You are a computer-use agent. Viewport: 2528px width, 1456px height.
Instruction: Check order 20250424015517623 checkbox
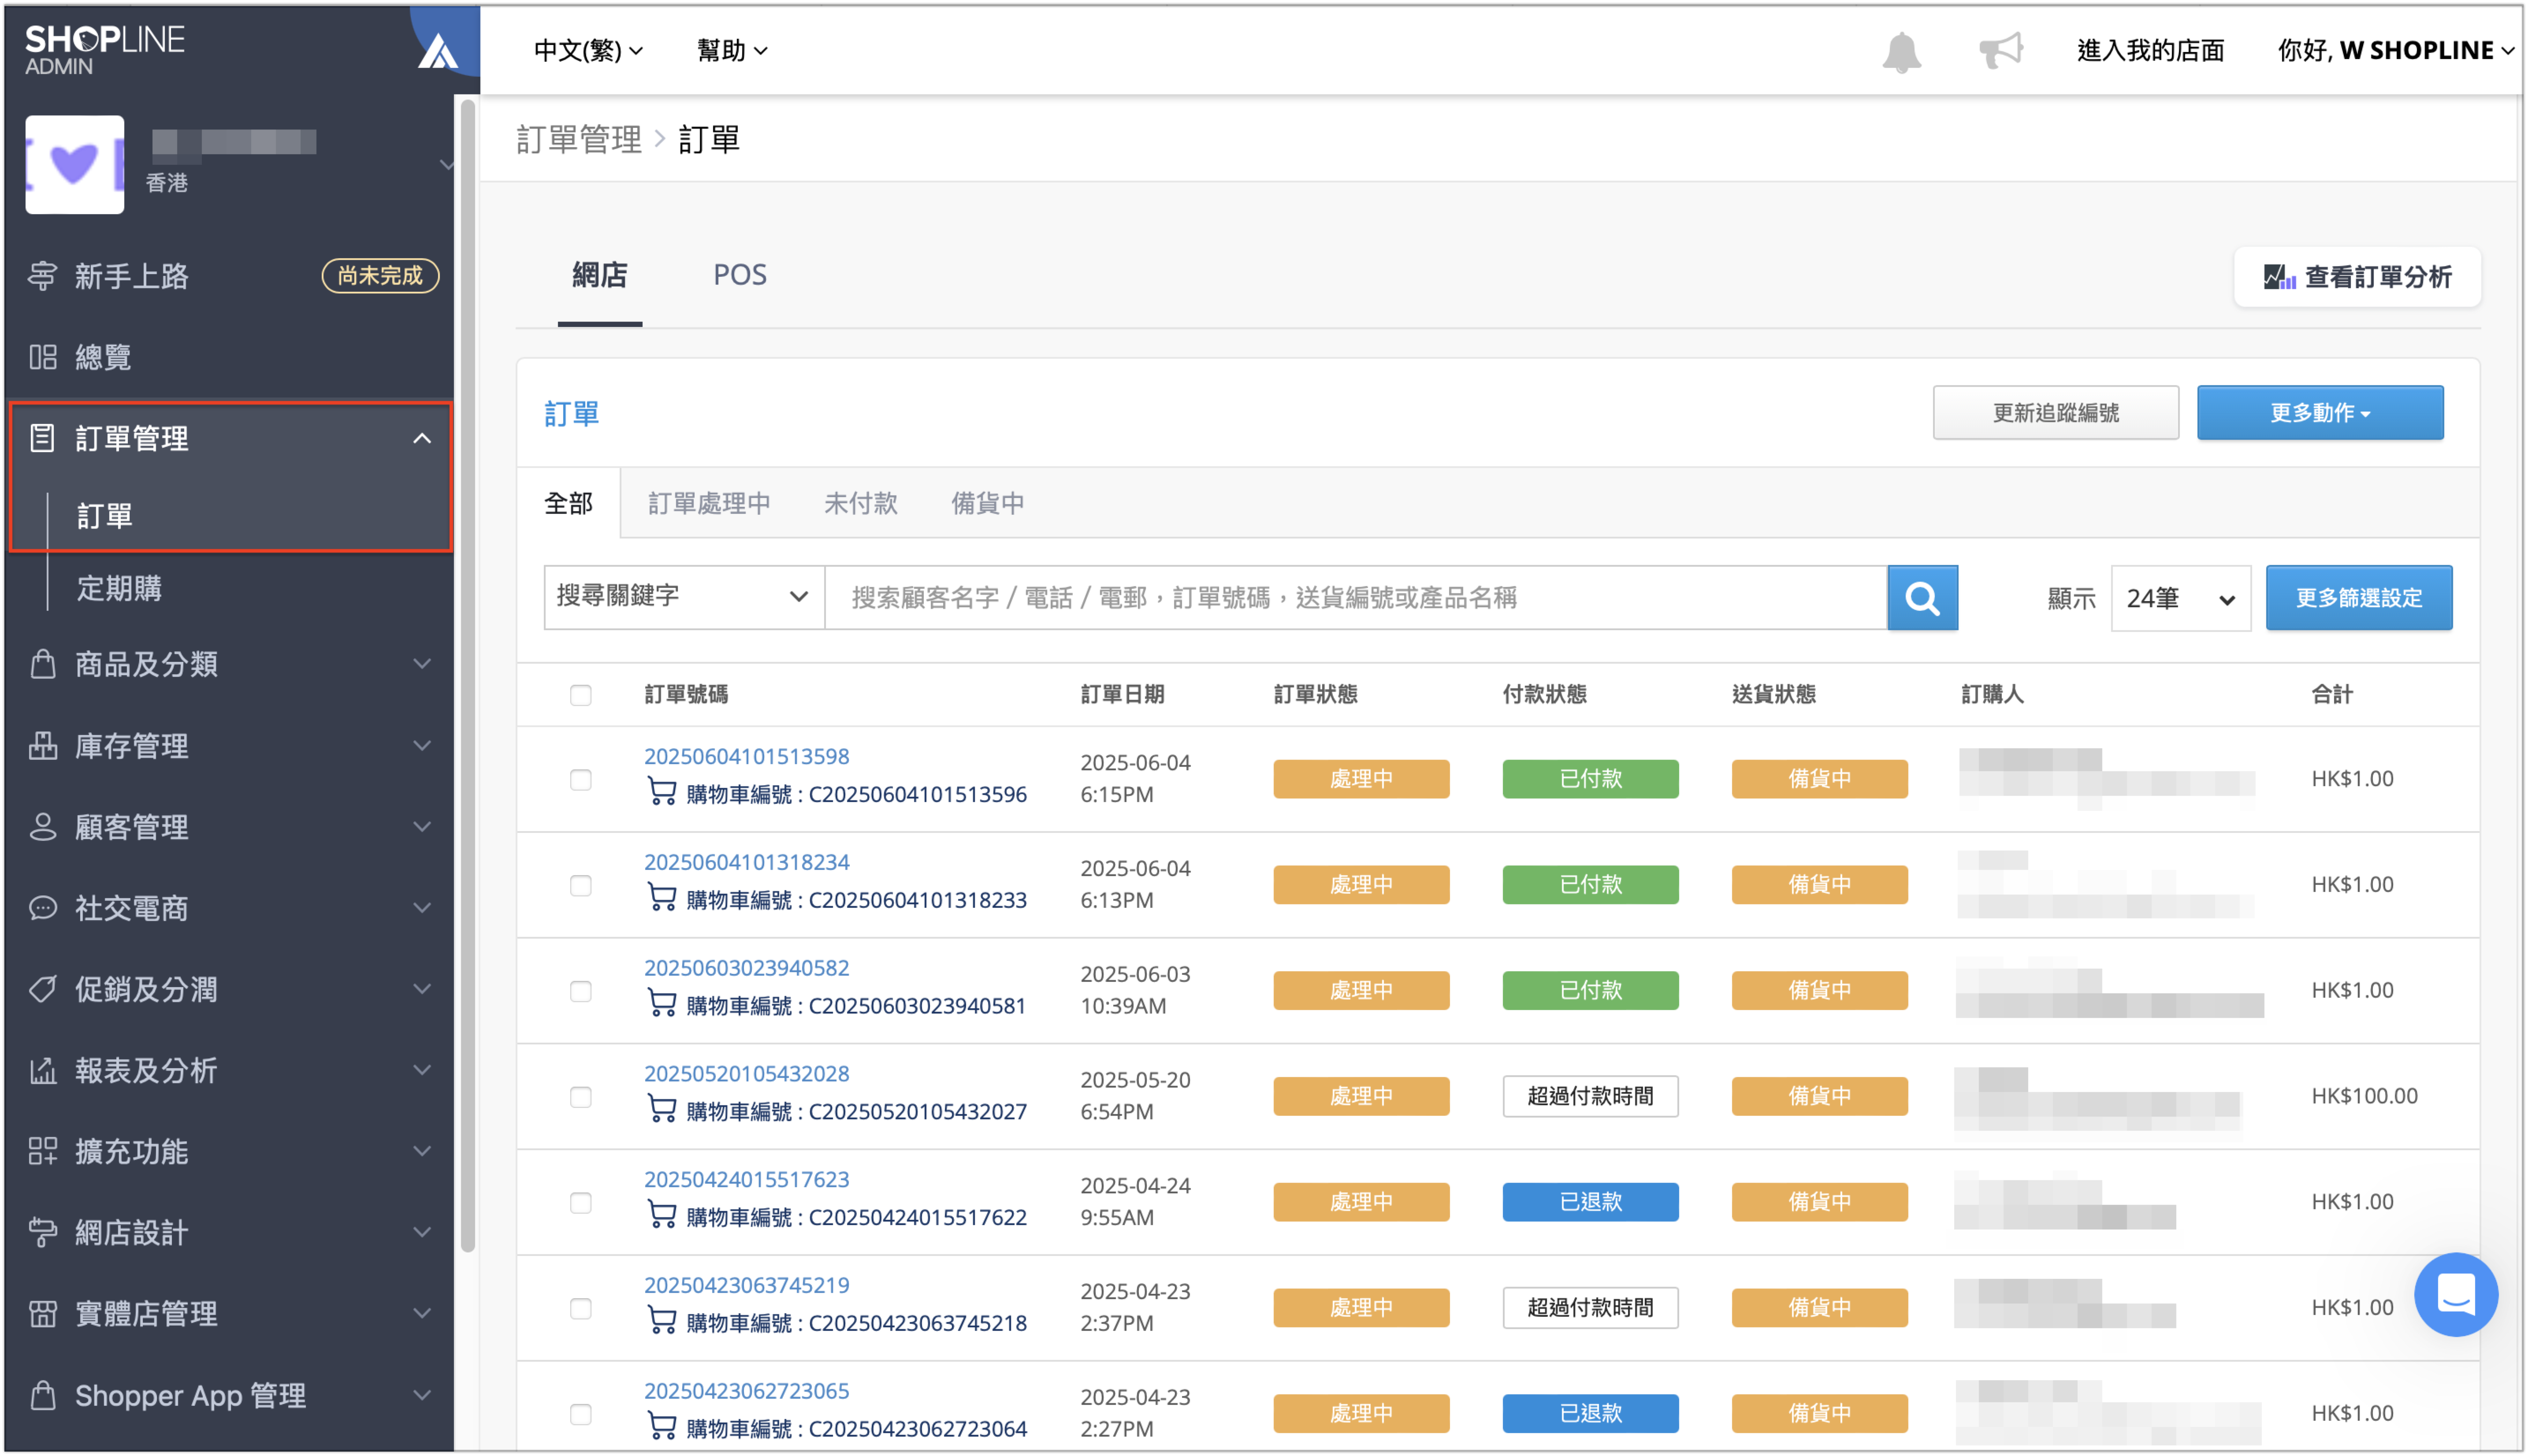[580, 1202]
